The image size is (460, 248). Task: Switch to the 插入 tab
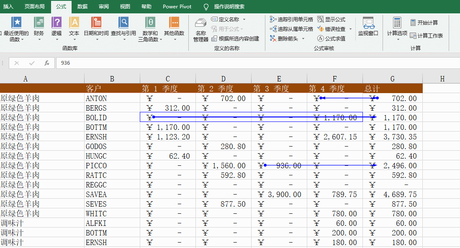coord(8,6)
